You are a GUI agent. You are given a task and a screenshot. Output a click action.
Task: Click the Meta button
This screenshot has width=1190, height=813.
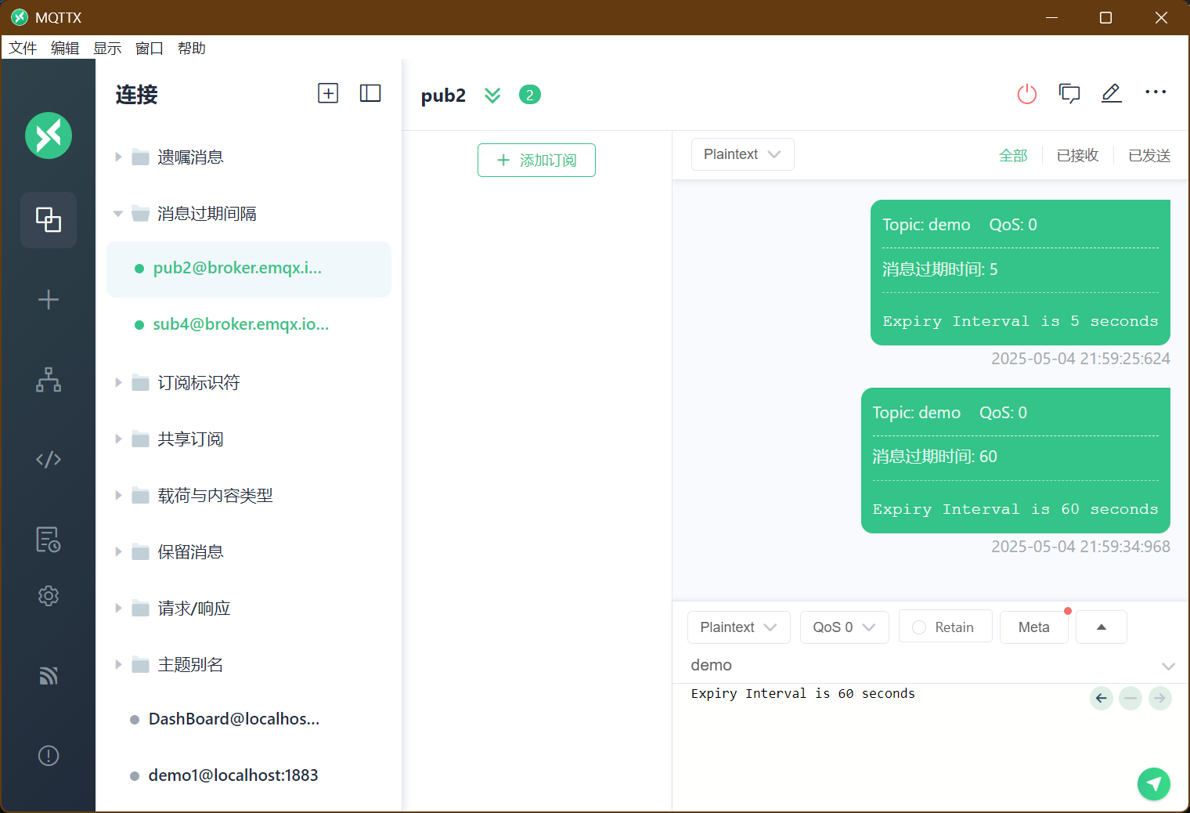coord(1033,627)
